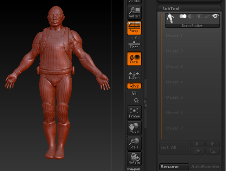The height and width of the screenshot is (171, 226).
Task: Click the List All button
Action: (174, 147)
